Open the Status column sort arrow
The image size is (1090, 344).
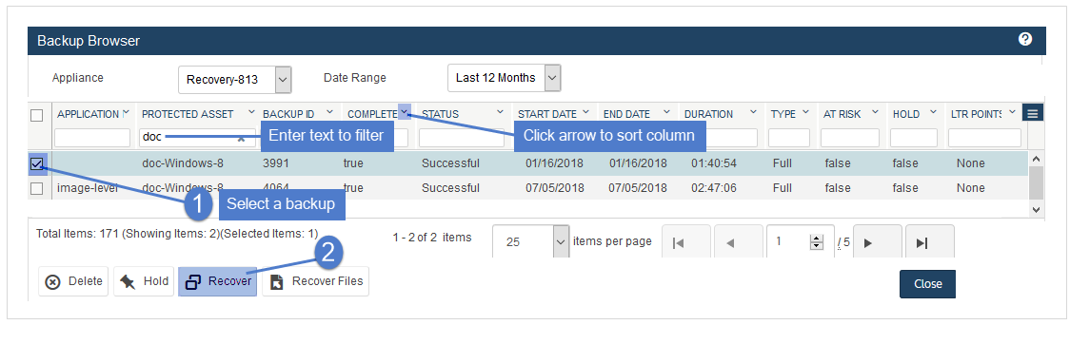pyautogui.click(x=500, y=112)
